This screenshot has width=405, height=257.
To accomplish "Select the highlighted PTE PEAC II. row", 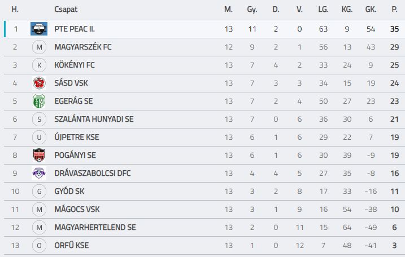I will [x=204, y=29].
